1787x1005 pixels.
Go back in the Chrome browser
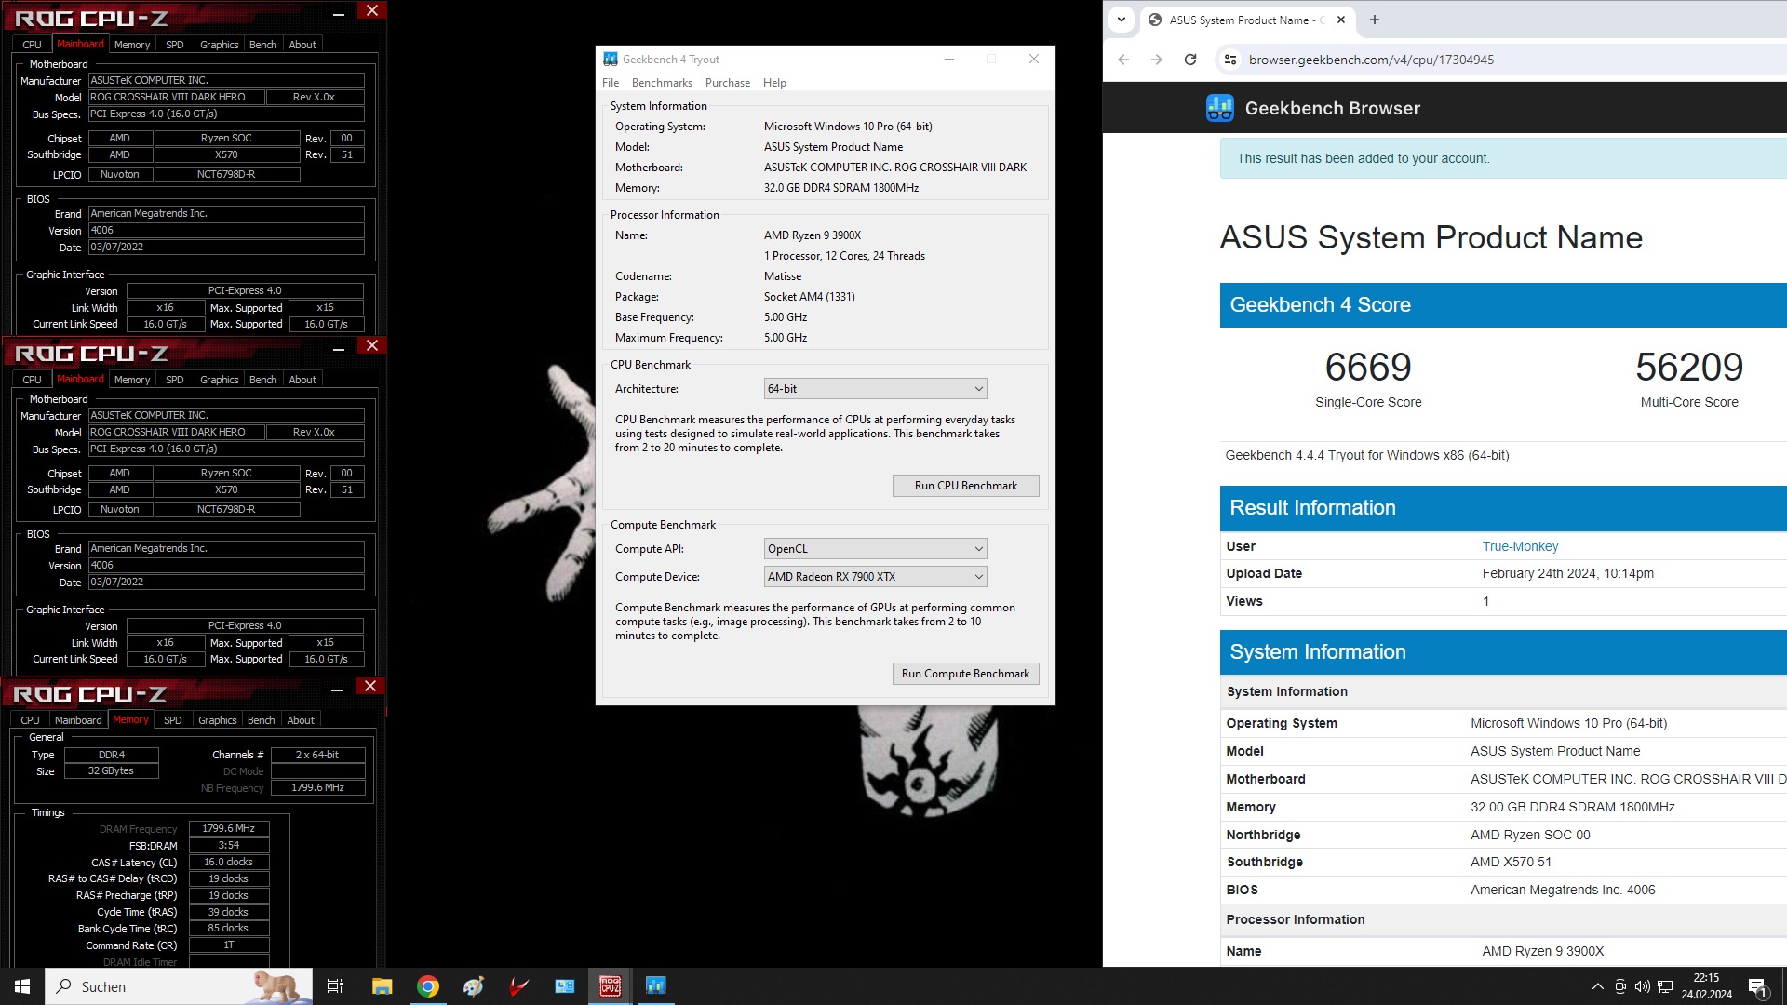[1123, 60]
